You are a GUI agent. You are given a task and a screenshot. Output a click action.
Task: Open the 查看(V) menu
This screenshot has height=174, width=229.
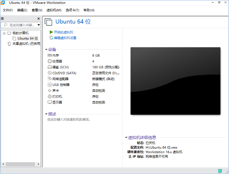[x=37, y=10]
